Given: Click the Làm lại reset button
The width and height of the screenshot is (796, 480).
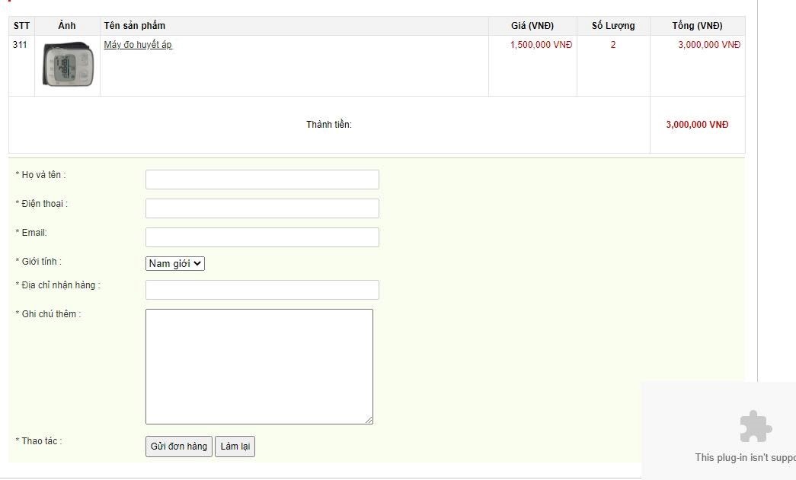Looking at the screenshot, I should click(x=235, y=447).
